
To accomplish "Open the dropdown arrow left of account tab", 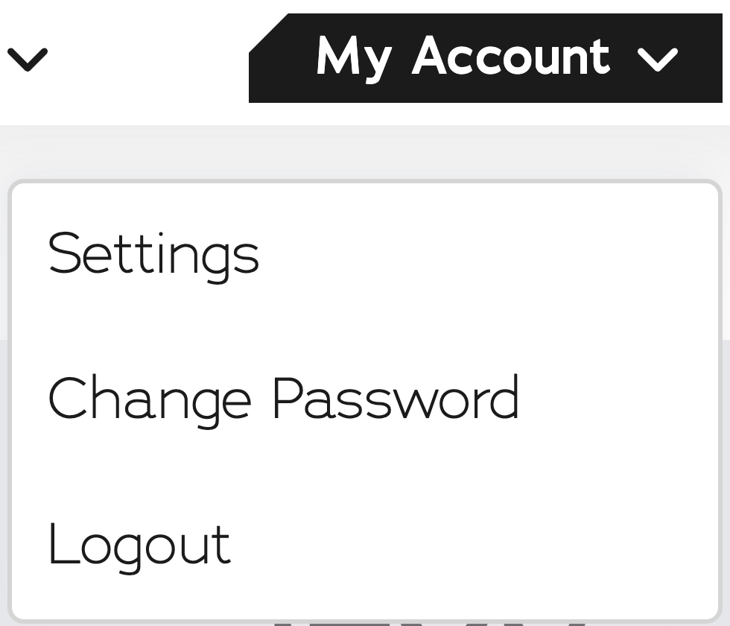I will (x=28, y=59).
